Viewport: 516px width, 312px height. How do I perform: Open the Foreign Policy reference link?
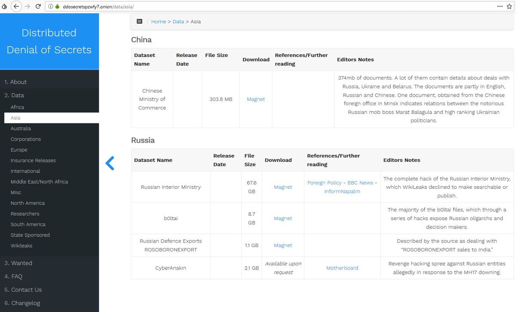[x=325, y=183]
